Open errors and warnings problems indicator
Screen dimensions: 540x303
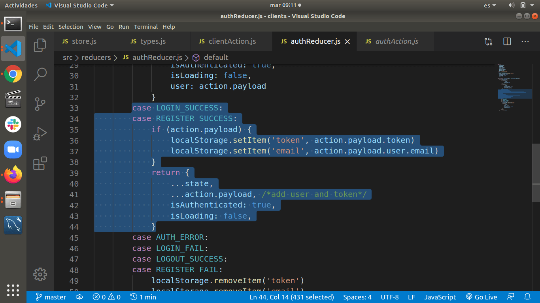click(x=106, y=297)
